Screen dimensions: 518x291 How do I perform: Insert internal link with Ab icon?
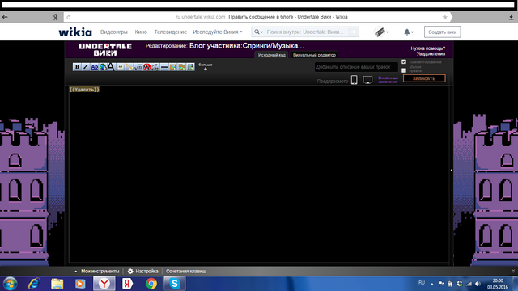coord(95,67)
